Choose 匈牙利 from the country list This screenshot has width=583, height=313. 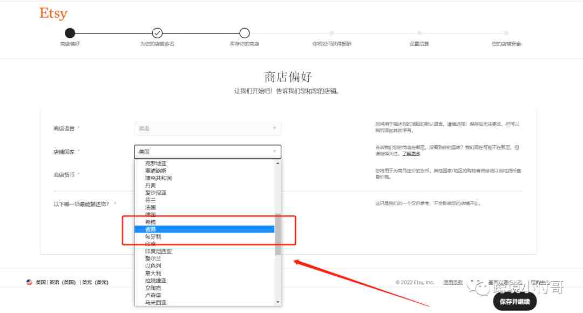(x=204, y=236)
